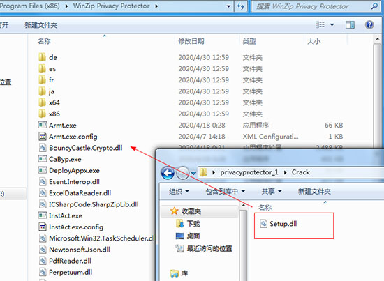Image resolution: width=384 pixels, height=281 pixels.
Task: Click WinZip Privacy Protector breadcrumb
Action: point(112,6)
